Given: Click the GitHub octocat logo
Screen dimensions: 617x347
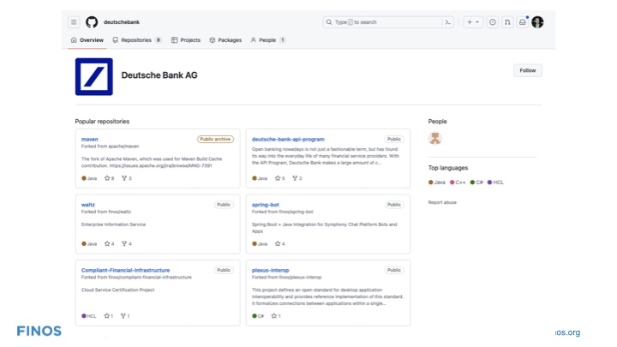Looking at the screenshot, I should [x=92, y=22].
